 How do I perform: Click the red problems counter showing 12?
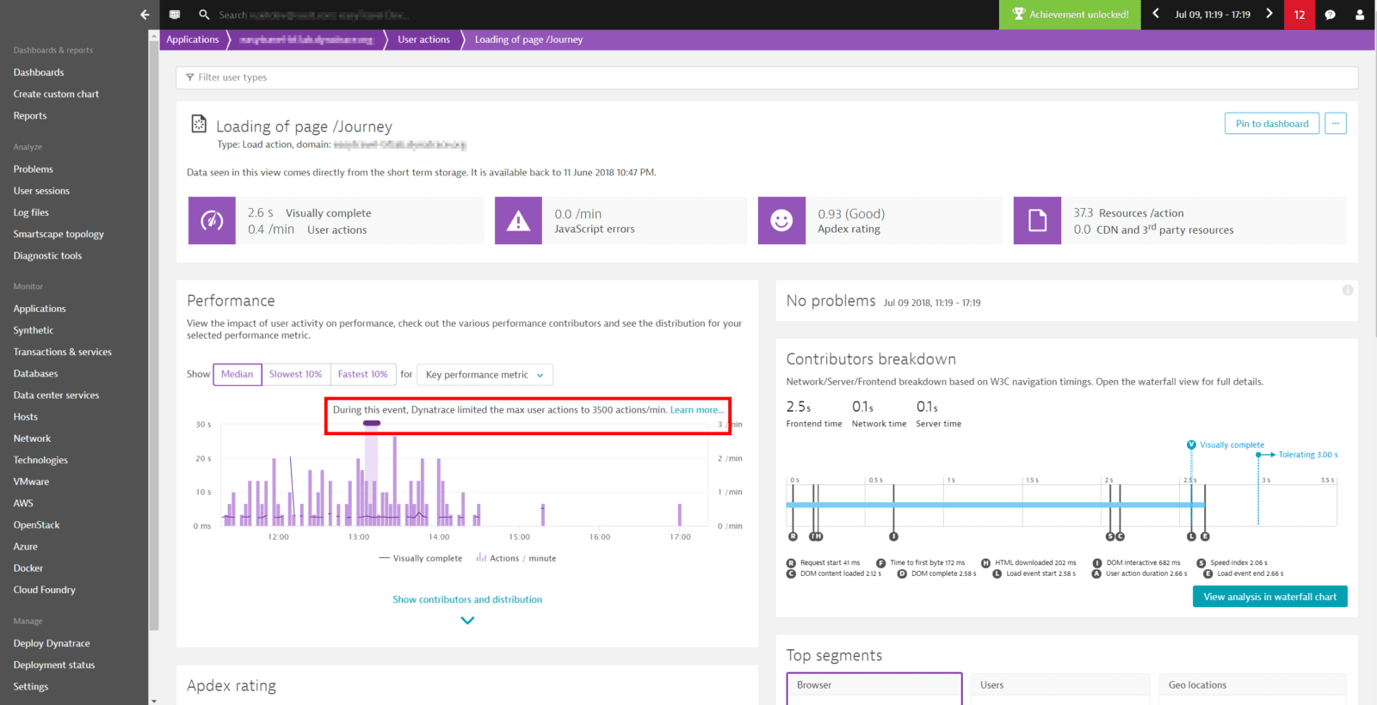[1299, 15]
